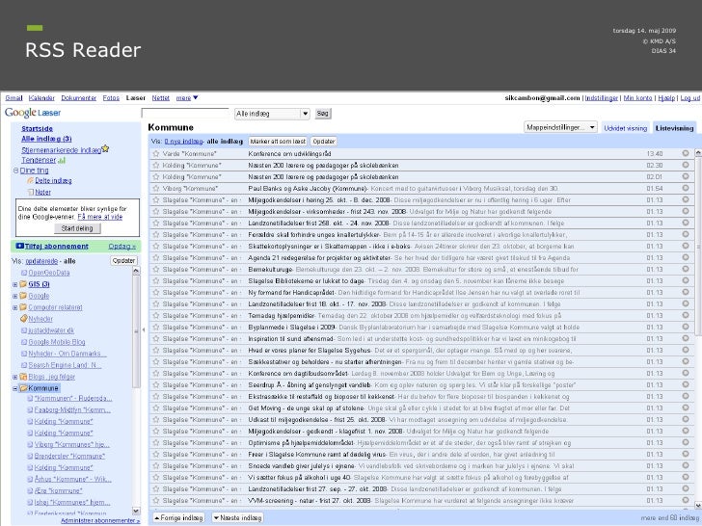
Task: Click Opdater button above the entry list
Action: click(x=324, y=142)
